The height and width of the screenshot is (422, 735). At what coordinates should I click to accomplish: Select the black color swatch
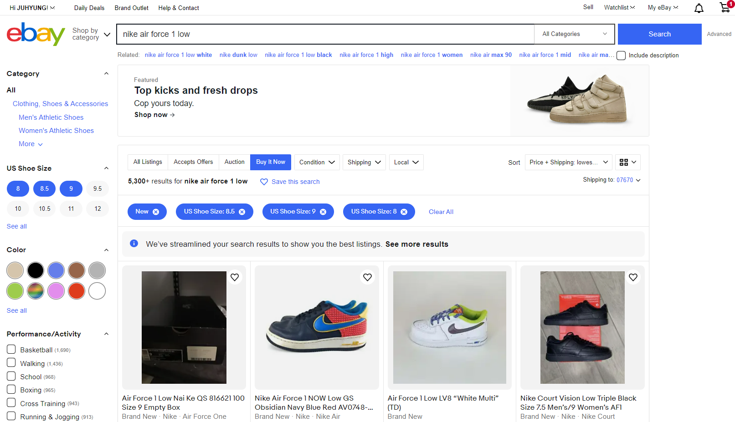(x=36, y=270)
